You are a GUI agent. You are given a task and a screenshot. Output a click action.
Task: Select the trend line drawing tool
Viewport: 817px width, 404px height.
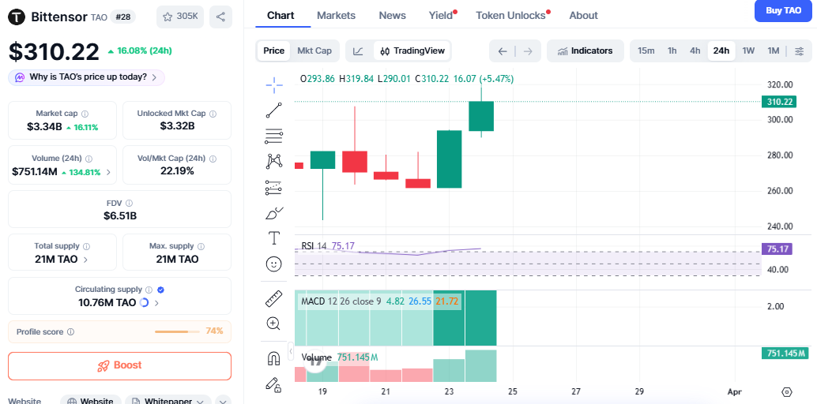click(274, 110)
